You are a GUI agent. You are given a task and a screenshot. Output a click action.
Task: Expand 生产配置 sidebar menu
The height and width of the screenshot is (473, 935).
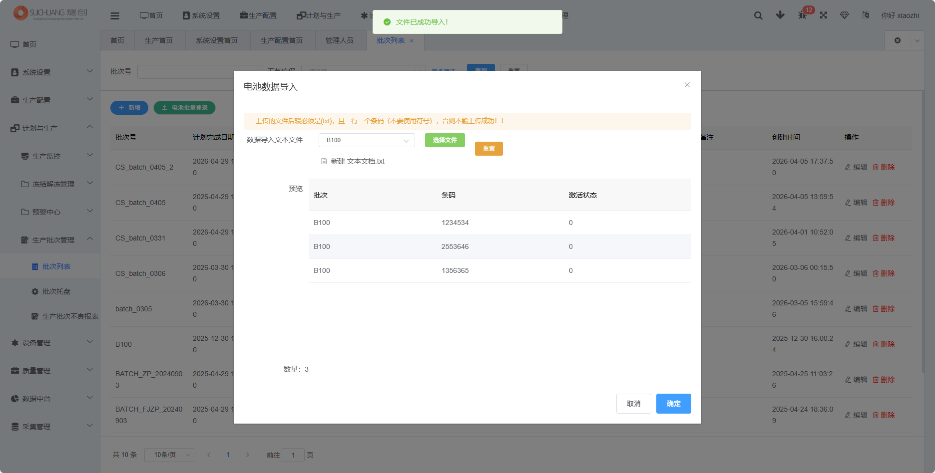point(50,100)
